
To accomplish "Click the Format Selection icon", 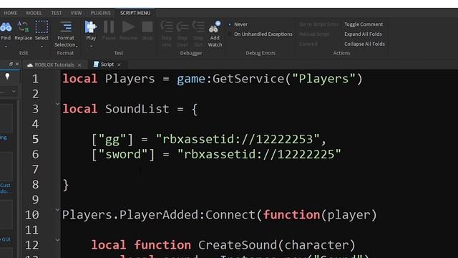I will [x=66, y=27].
